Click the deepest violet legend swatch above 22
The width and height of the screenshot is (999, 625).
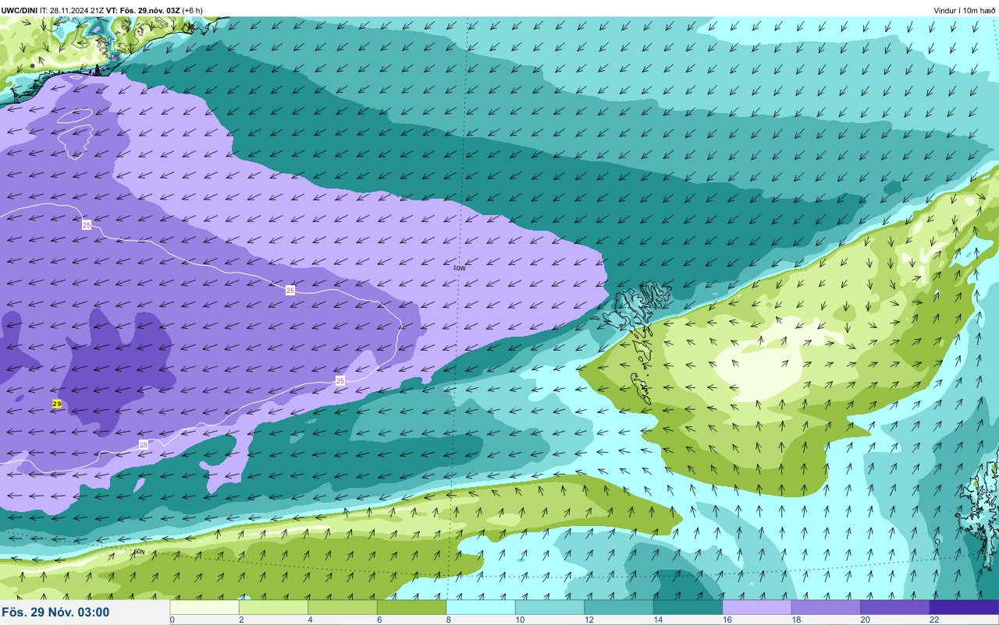coord(964,607)
